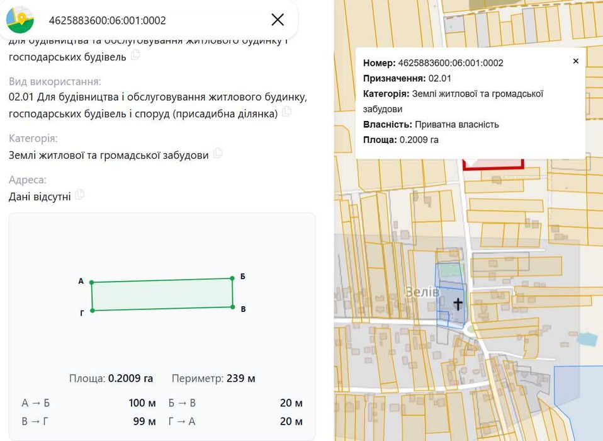Click the cadastral number search input
603x441 pixels.
[154, 20]
